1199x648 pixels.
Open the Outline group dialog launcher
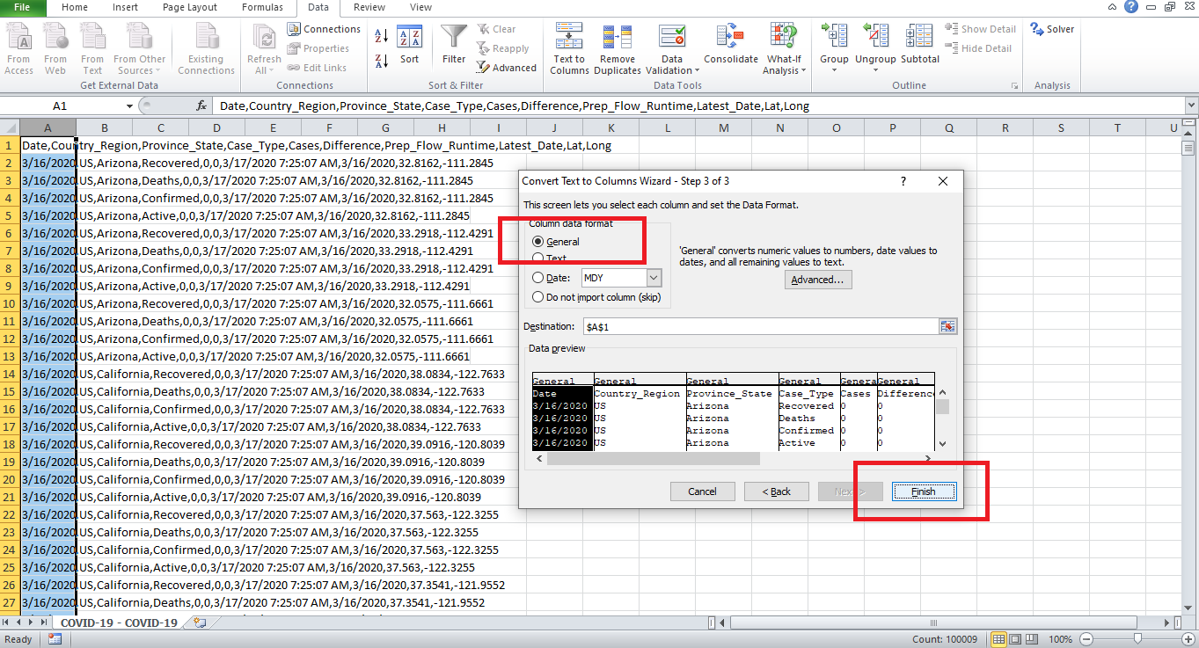coord(1014,86)
